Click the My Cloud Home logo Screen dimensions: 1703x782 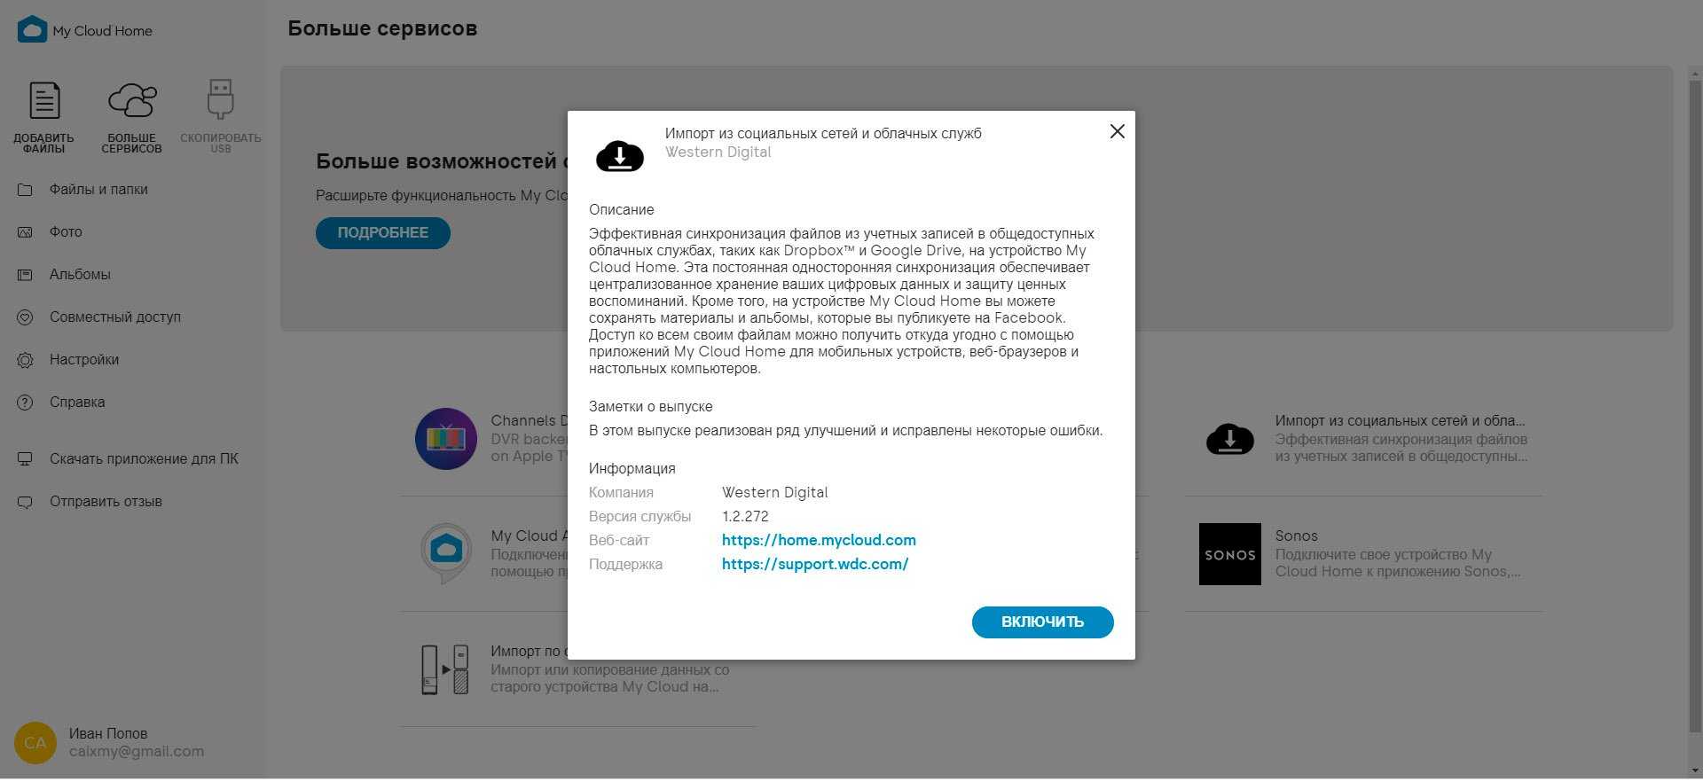(33, 29)
